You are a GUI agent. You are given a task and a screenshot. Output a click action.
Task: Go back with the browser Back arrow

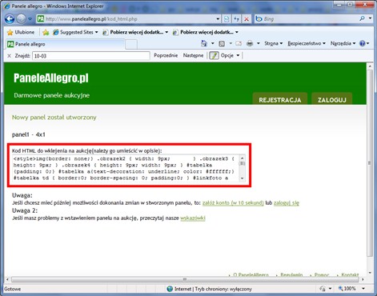pyautogui.click(x=10, y=19)
